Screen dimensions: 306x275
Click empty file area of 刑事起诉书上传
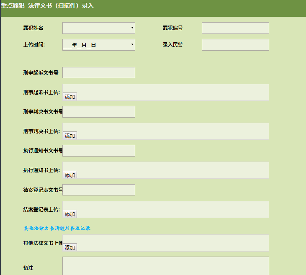(172, 92)
